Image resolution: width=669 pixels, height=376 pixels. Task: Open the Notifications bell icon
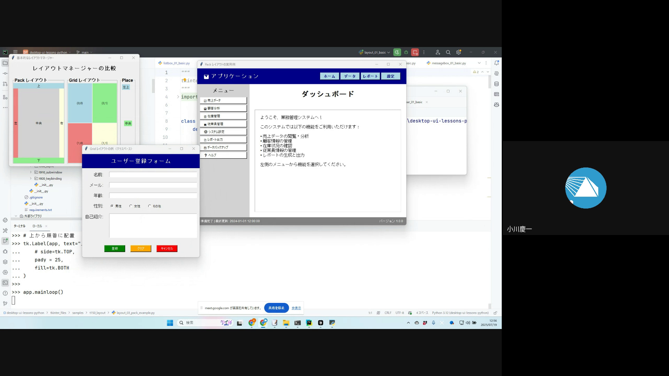pos(497,63)
